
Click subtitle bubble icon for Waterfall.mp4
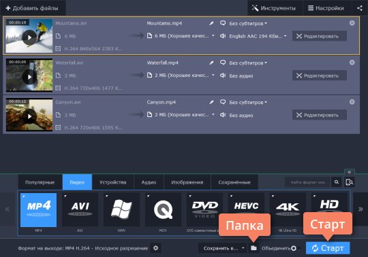tap(223, 63)
